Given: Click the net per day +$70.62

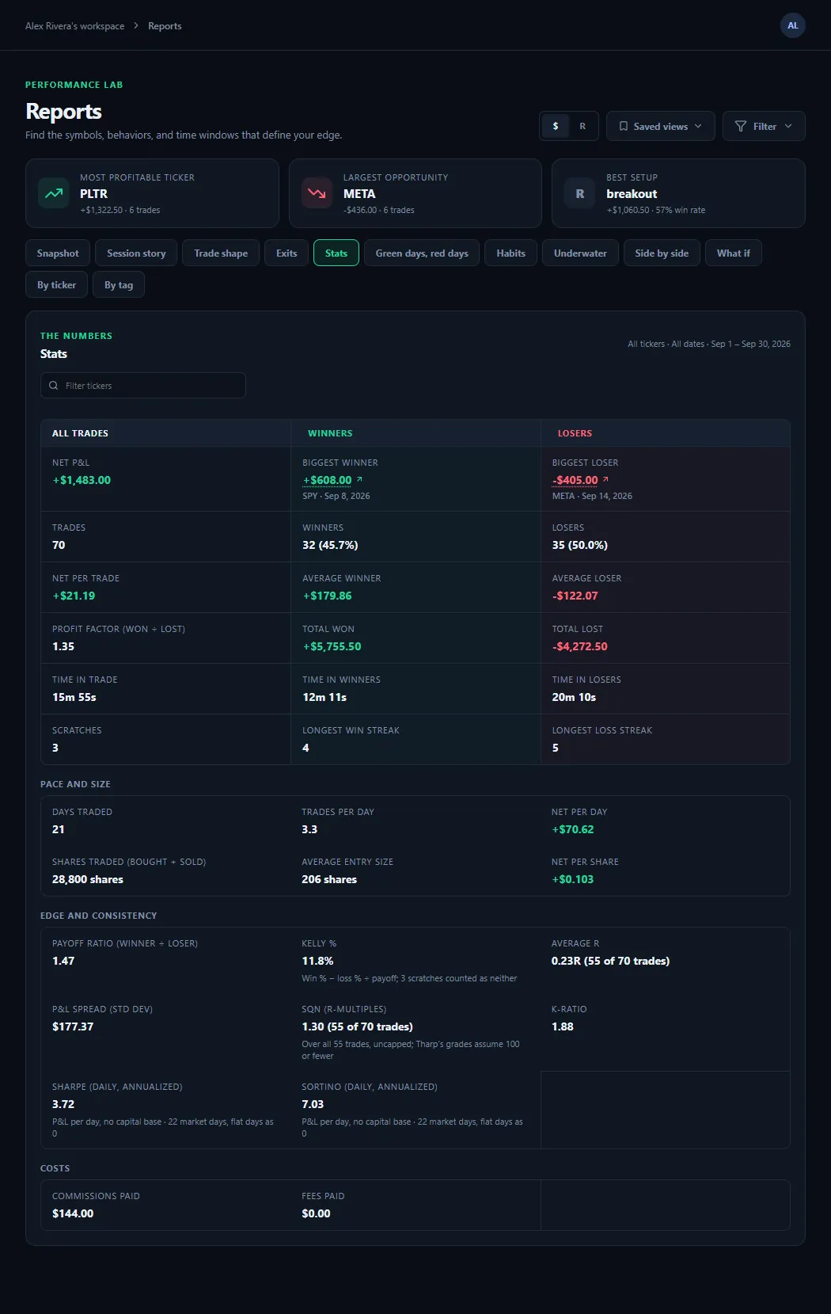Looking at the screenshot, I should tap(572, 829).
